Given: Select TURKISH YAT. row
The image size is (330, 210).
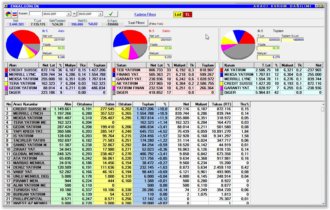Looking at the screenshot, I should (127, 190).
